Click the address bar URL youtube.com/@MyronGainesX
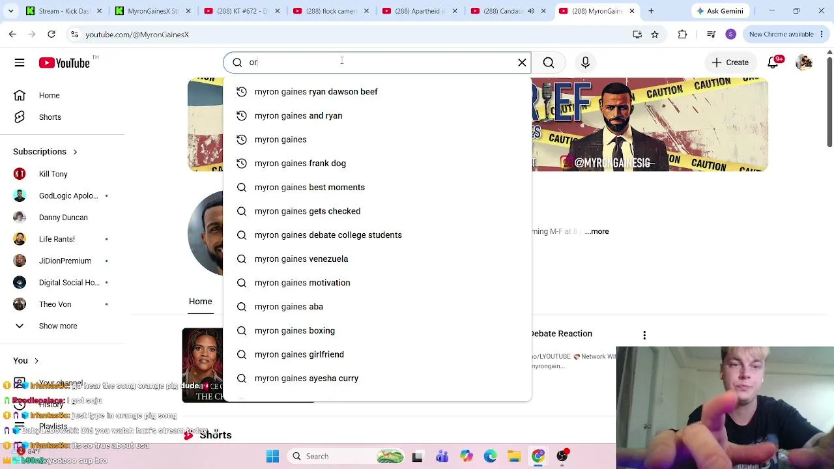Screen dimensions: 834x469 (x=137, y=35)
